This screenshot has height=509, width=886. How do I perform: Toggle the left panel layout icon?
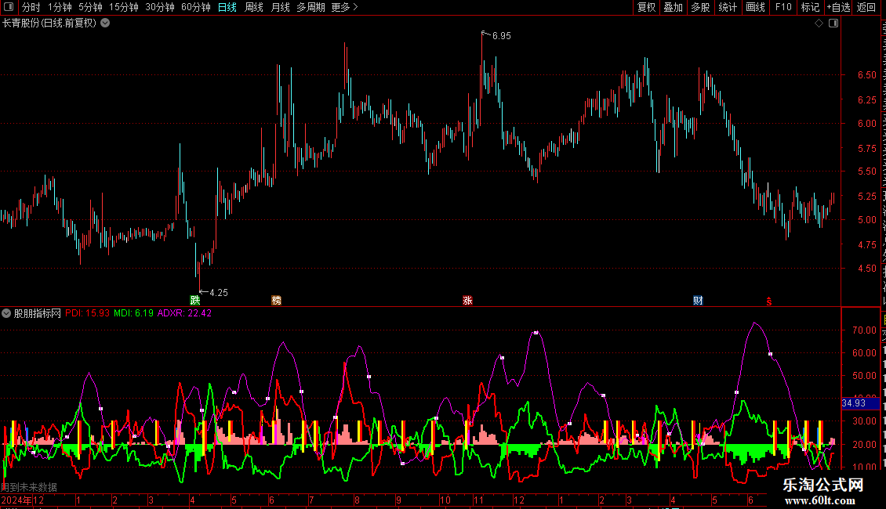click(x=9, y=7)
